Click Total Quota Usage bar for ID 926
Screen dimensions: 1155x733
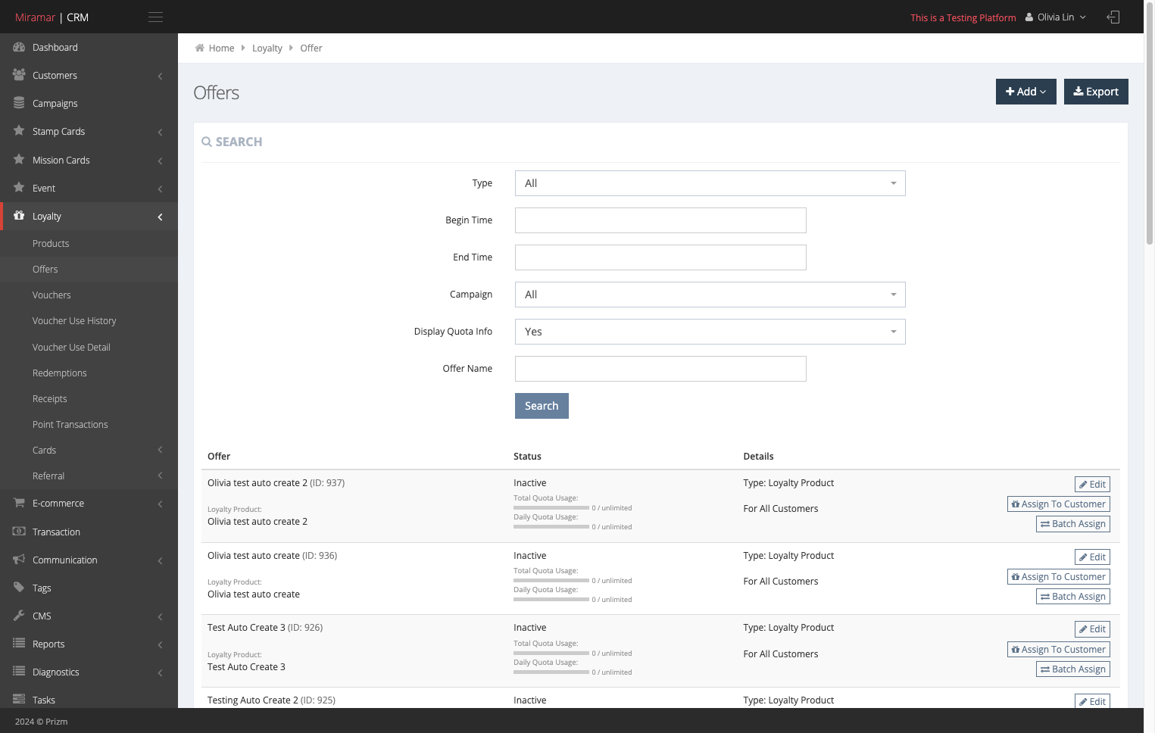coord(551,653)
